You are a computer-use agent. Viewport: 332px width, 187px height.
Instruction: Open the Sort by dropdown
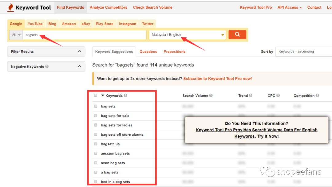click(x=304, y=51)
